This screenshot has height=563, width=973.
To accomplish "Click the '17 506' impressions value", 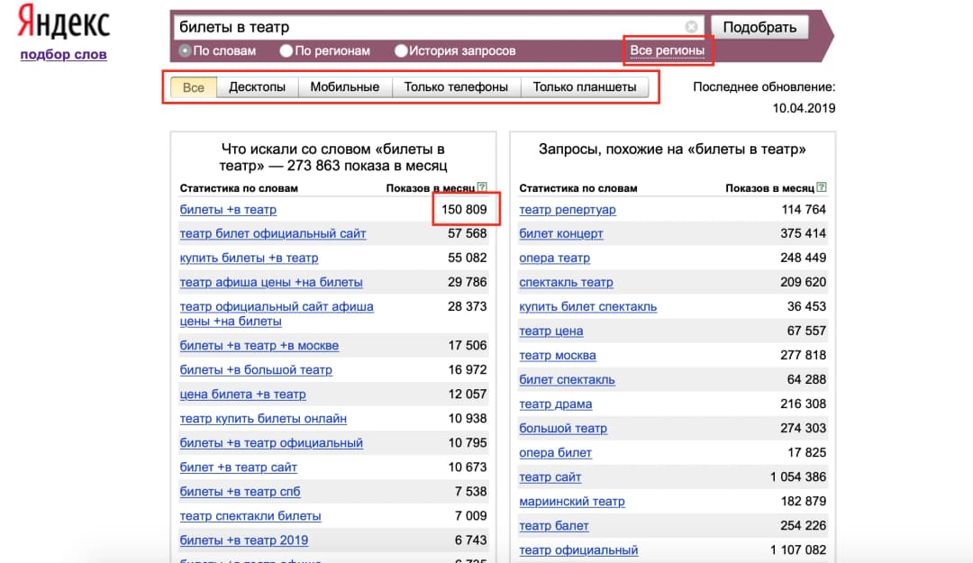I will [x=468, y=346].
